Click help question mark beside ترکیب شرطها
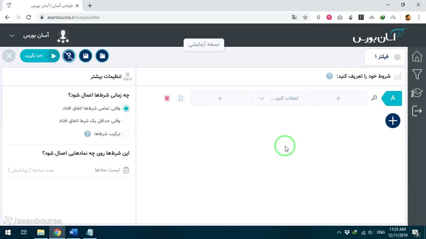 88,134
